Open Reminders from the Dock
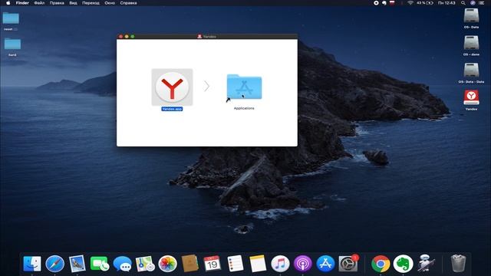491x276 pixels. click(x=236, y=264)
